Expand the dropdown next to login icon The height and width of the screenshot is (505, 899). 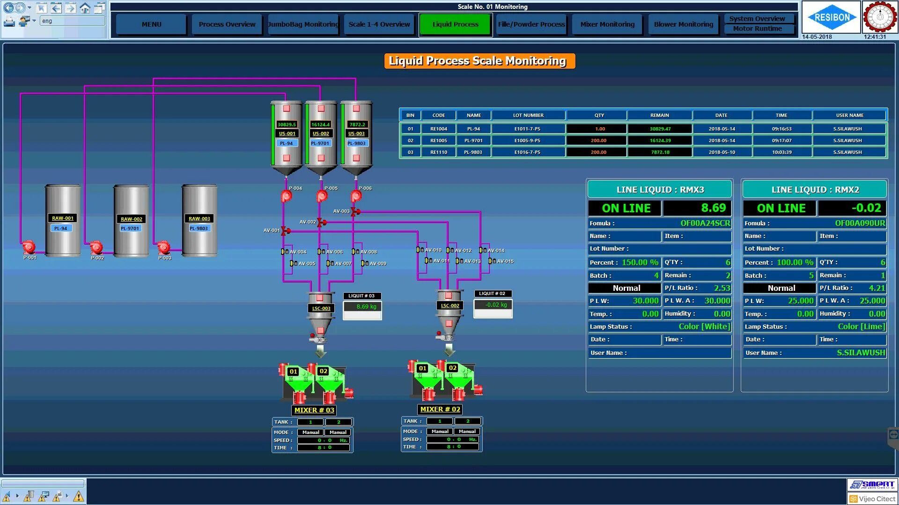tap(34, 21)
